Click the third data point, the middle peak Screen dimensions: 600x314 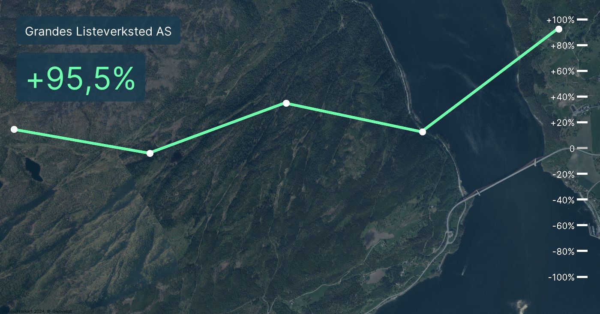click(286, 103)
